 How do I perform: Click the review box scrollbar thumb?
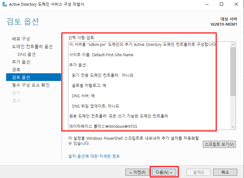(233, 72)
